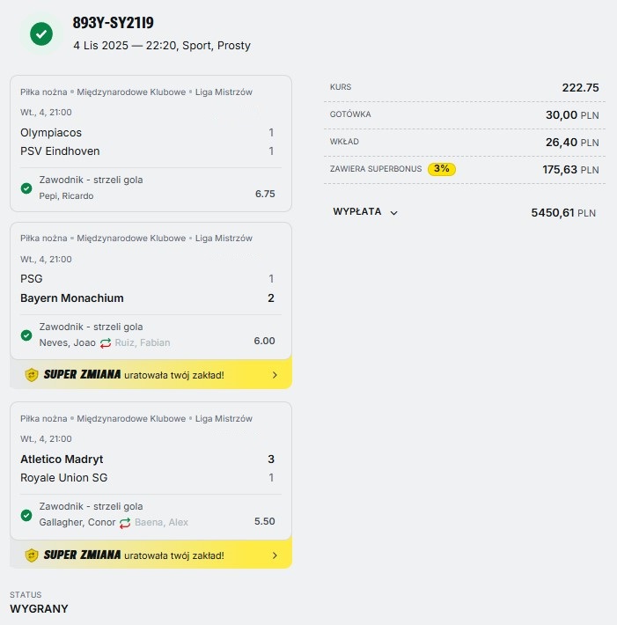The image size is (617, 625).
Task: Click green check icon beside Pepi, Ricardo
Action: (x=26, y=187)
